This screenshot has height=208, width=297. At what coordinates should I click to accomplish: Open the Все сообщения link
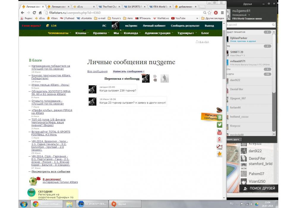97,71
